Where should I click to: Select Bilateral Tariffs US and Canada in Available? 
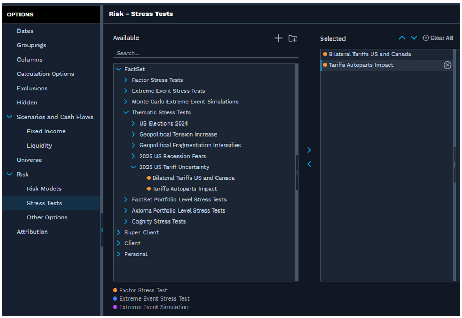(193, 178)
